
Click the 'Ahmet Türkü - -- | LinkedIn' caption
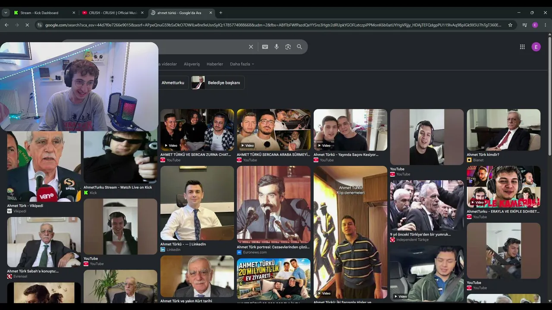point(183,244)
